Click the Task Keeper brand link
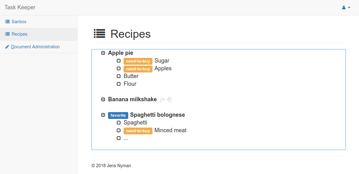 20,7
